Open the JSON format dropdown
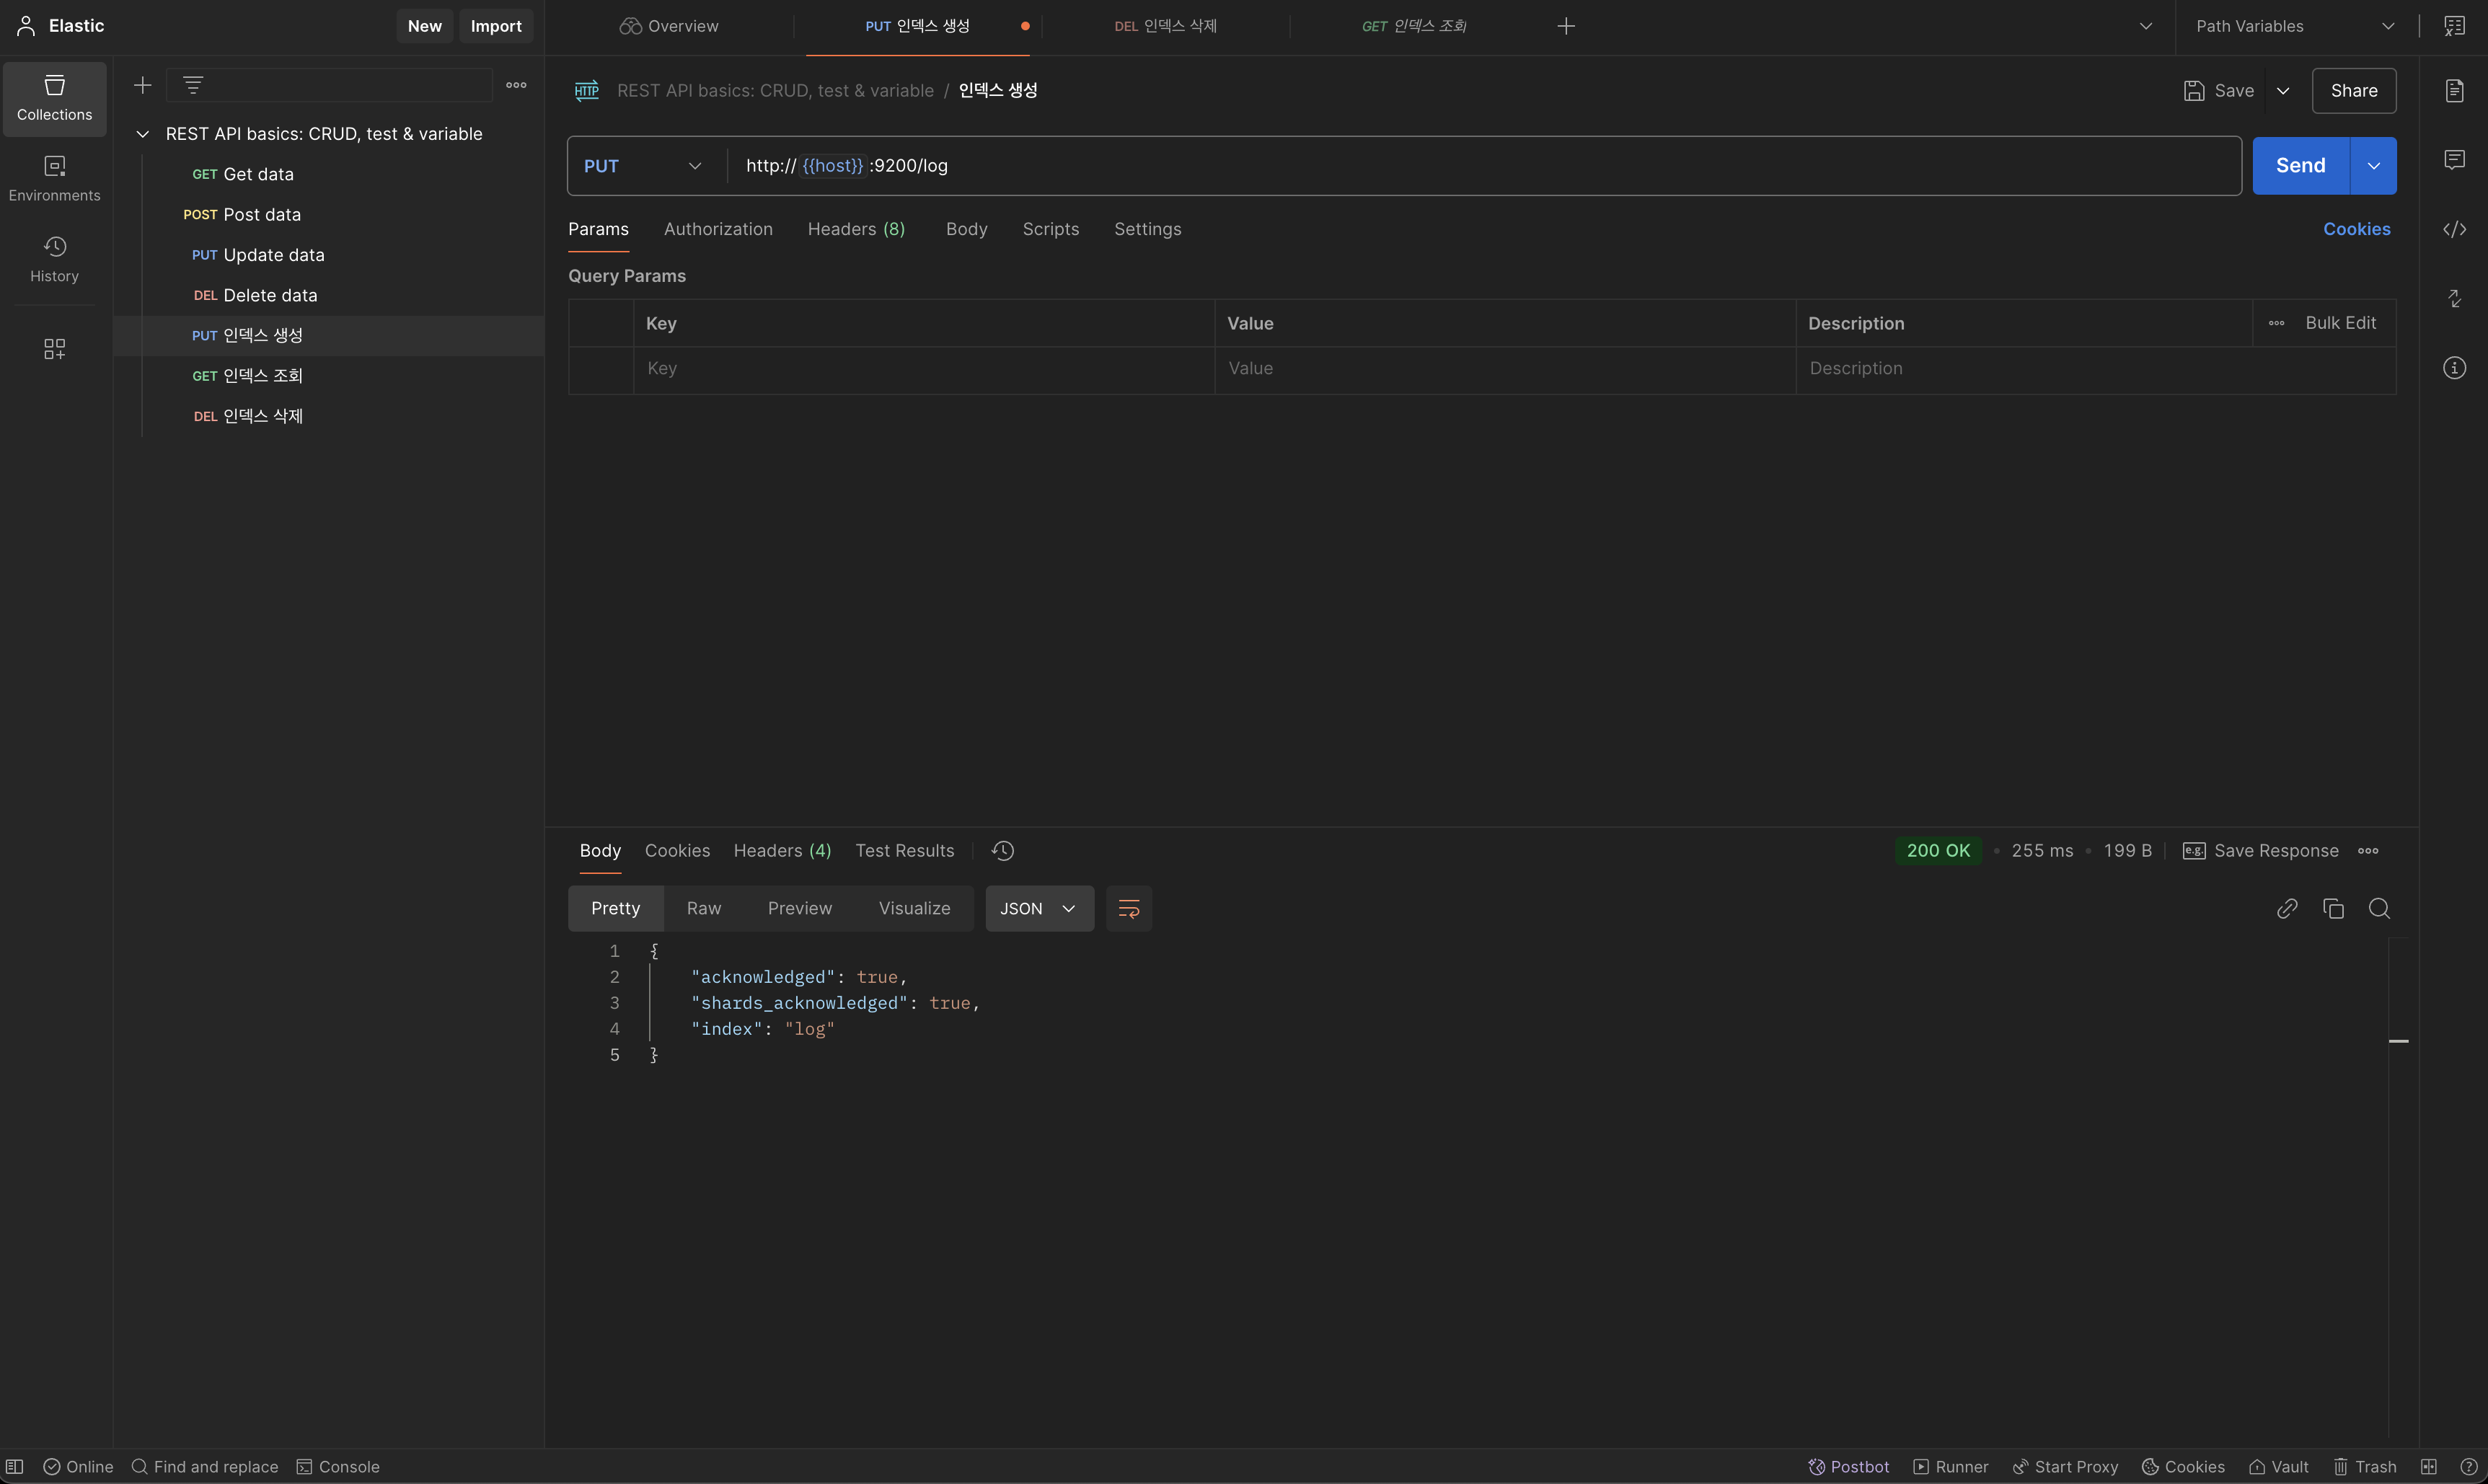This screenshot has width=2488, height=1484. 1039,908
